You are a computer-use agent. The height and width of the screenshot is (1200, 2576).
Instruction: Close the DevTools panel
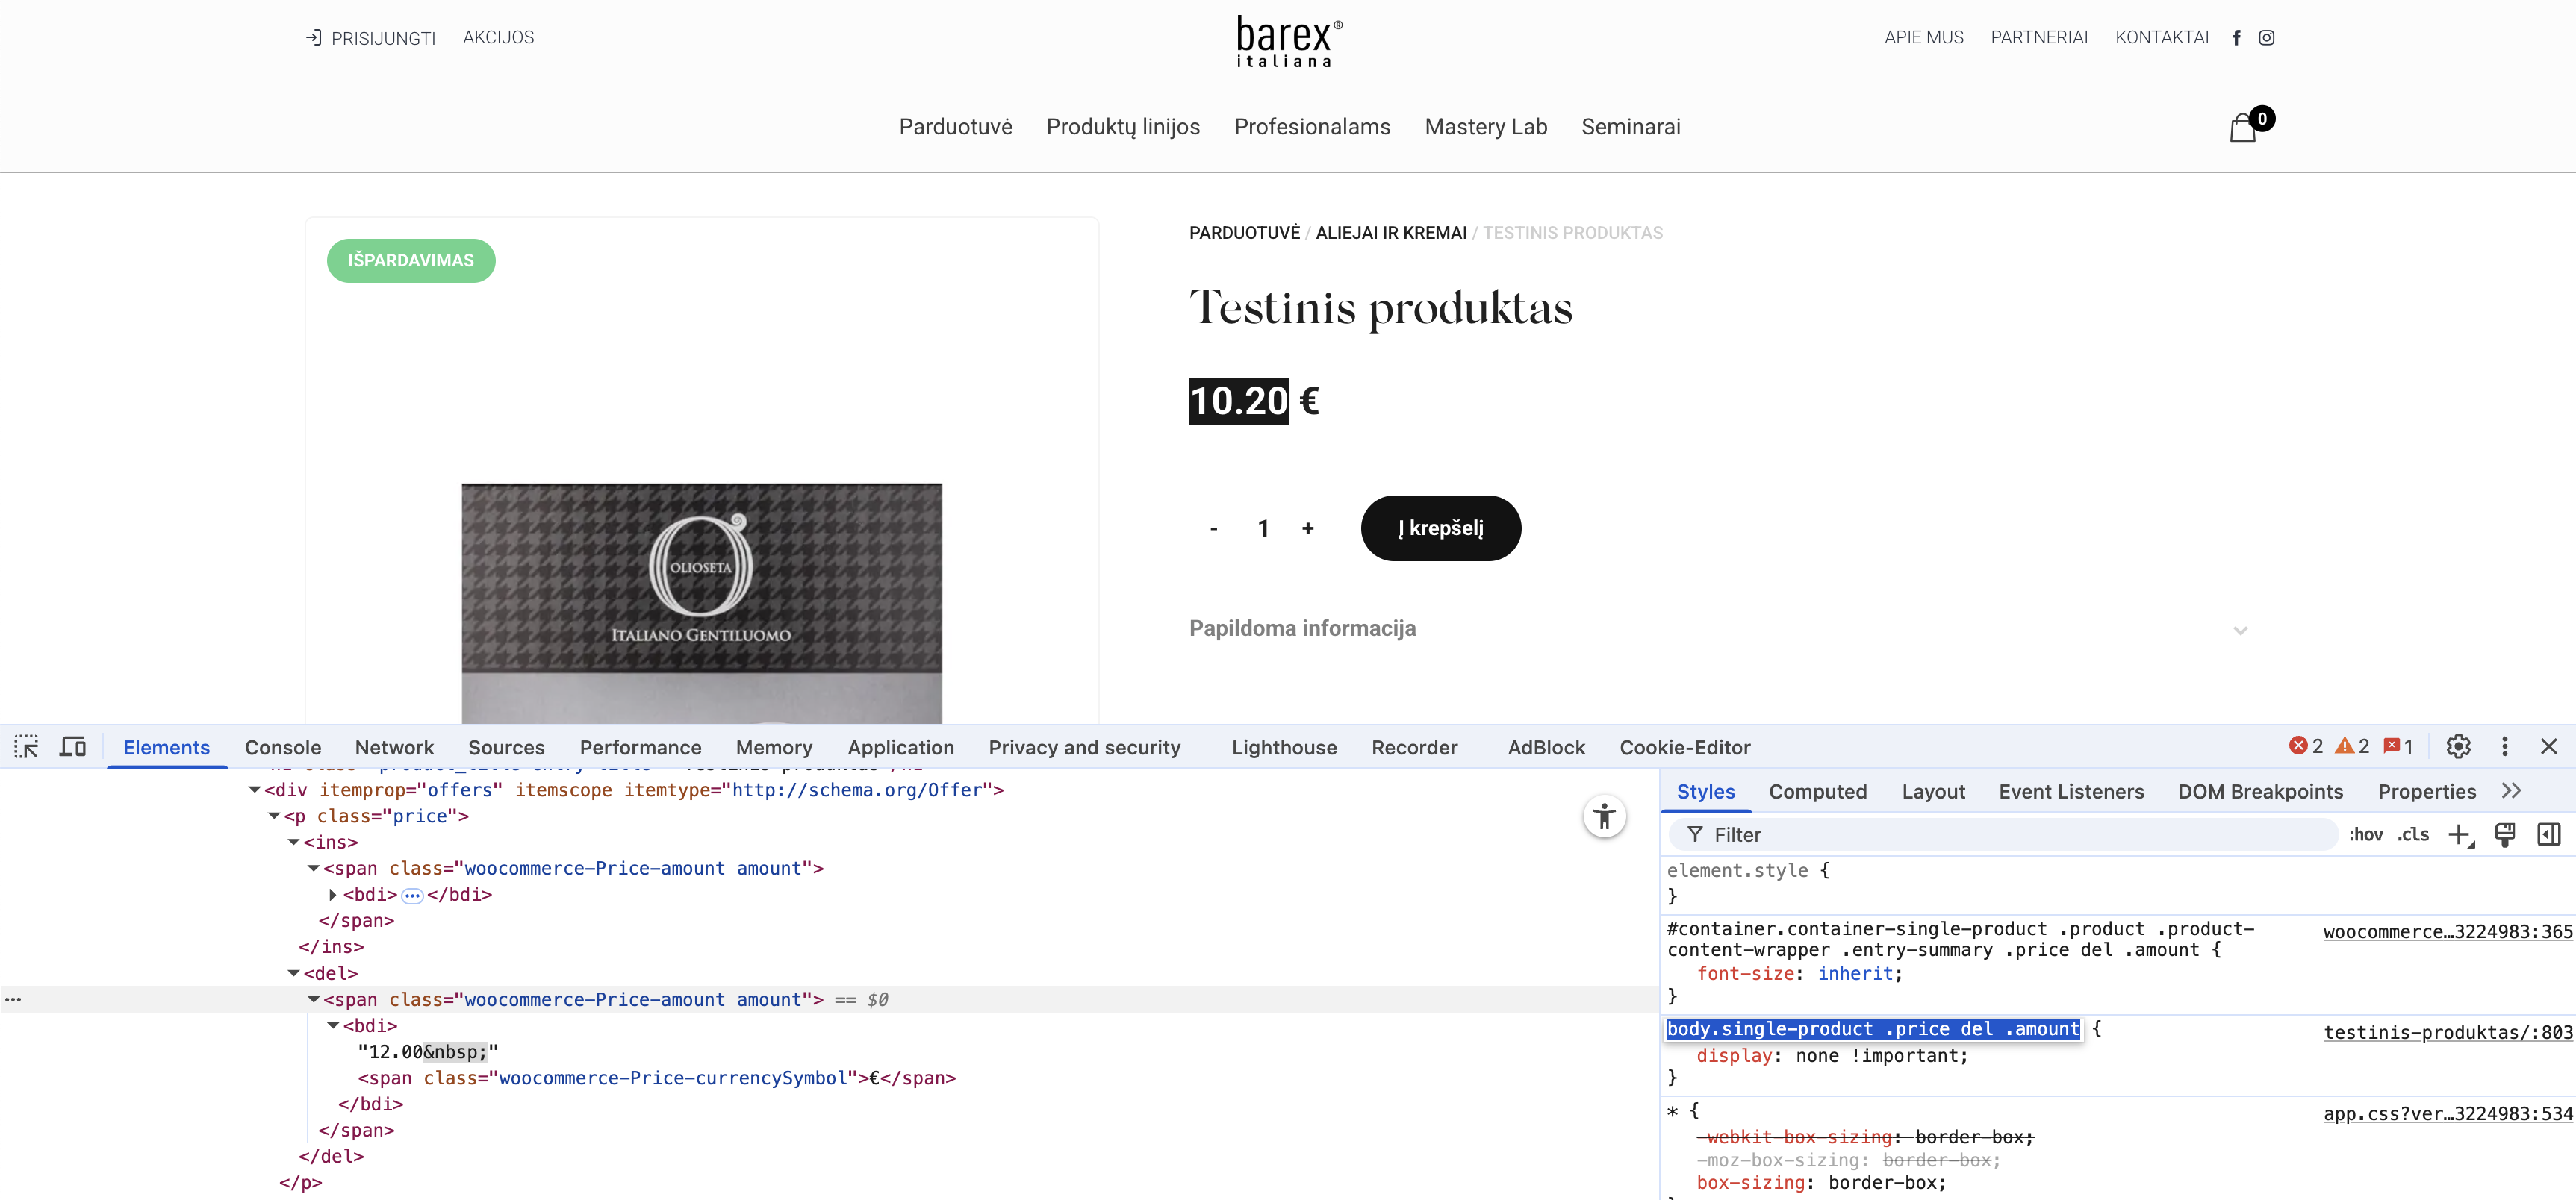[x=2548, y=746]
